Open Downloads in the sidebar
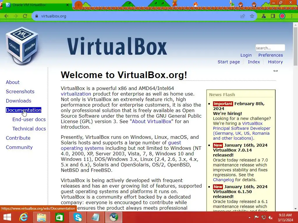This screenshot has height=223, width=298. [18, 101]
